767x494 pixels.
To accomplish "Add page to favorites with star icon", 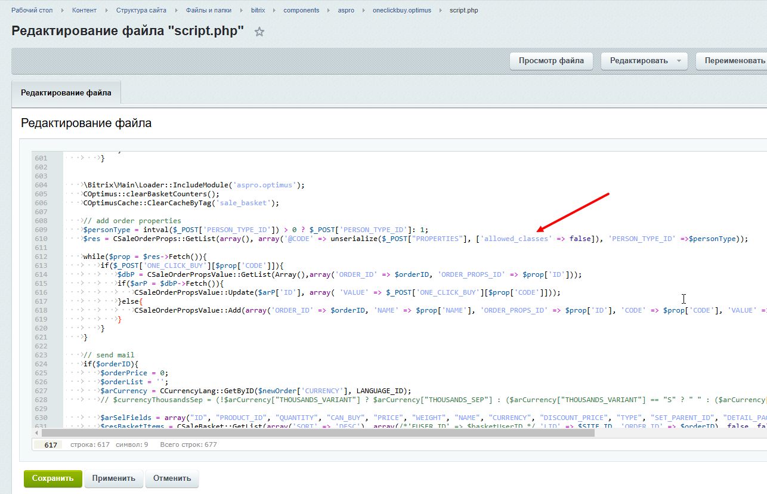I will [259, 32].
